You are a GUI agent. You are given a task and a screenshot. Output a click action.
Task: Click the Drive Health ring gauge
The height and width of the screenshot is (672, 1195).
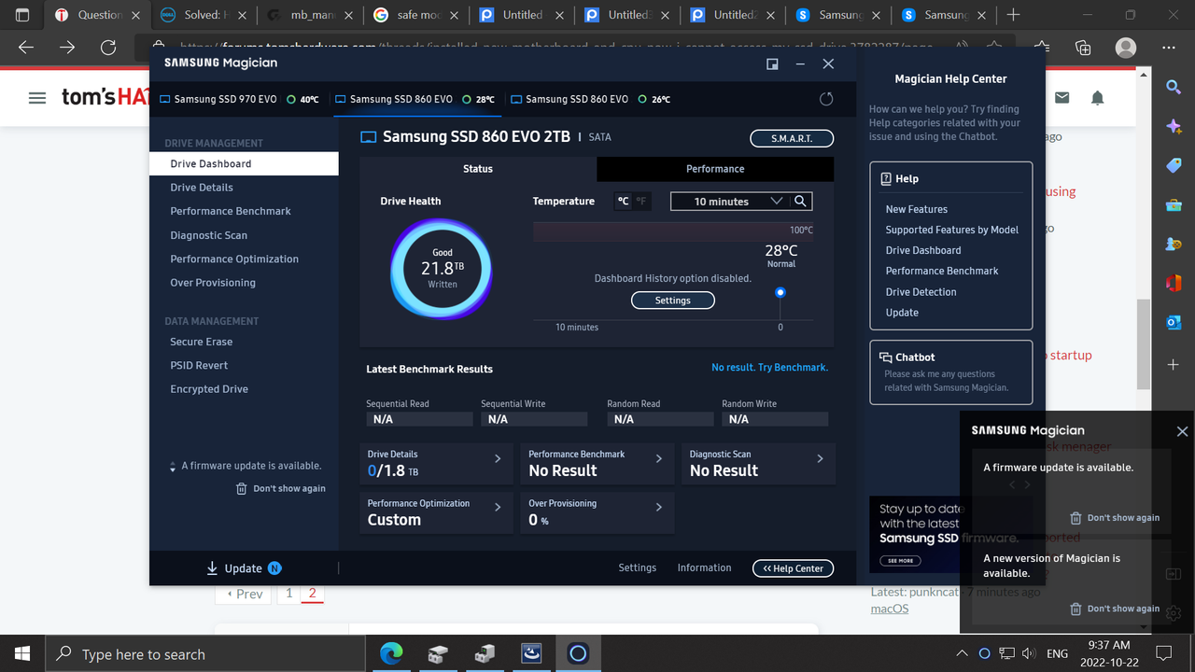click(443, 269)
